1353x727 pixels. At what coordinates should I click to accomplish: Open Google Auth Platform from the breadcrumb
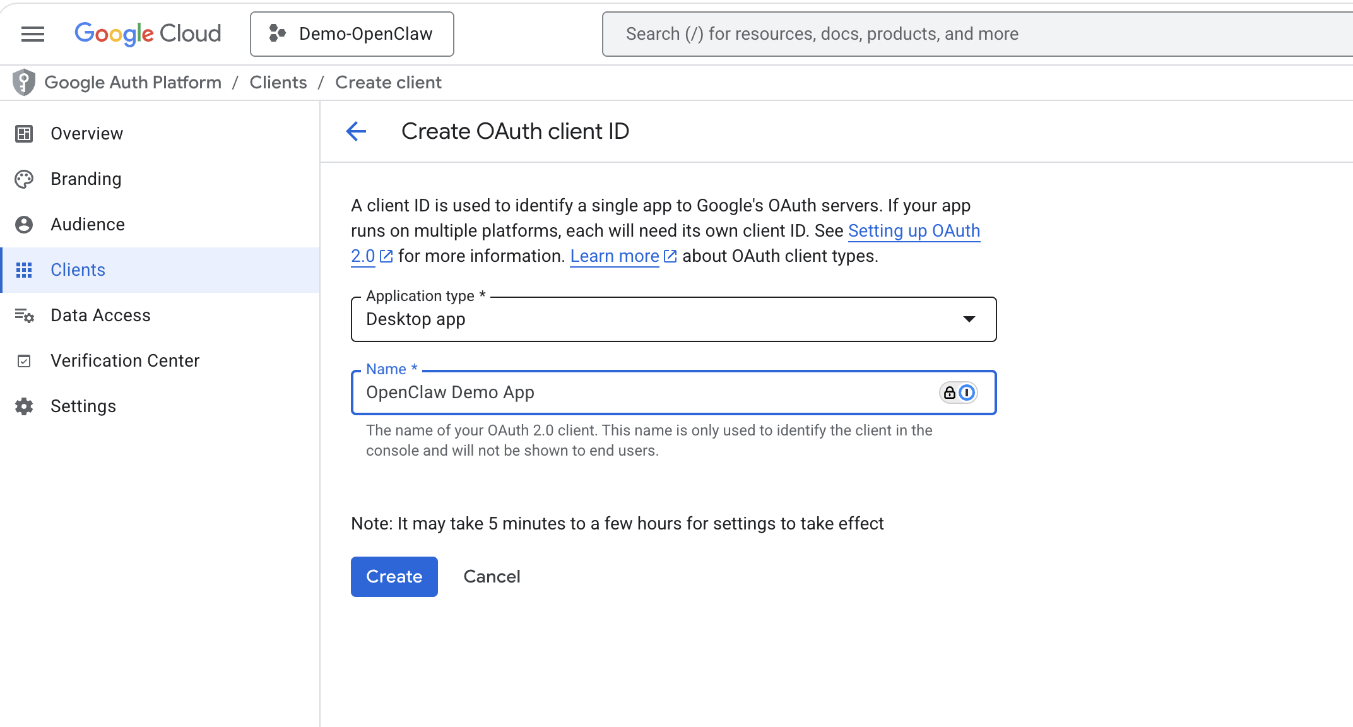pos(133,82)
